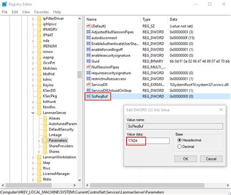
Task: Expand the irda key arrow
Action: pos(33,41)
